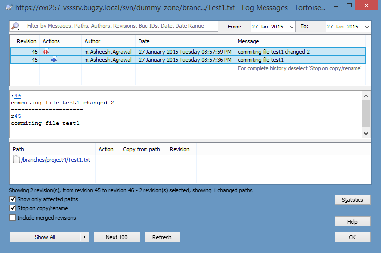The image size is (381, 253).
Task: Open the Statistics dialog
Action: (352, 200)
